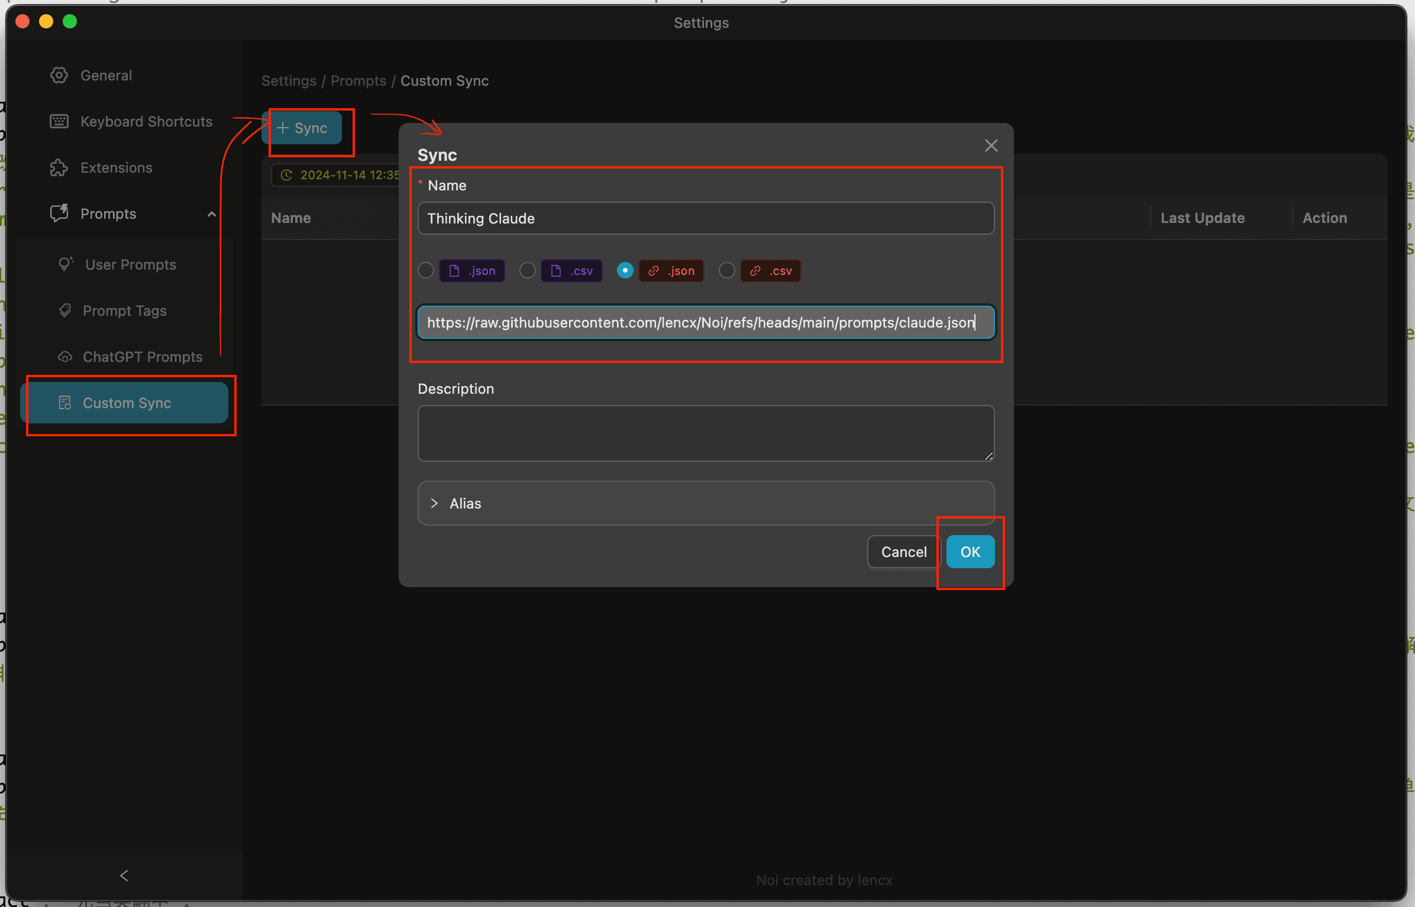Select the URL link .json radio
The height and width of the screenshot is (907, 1415).
coord(625,271)
